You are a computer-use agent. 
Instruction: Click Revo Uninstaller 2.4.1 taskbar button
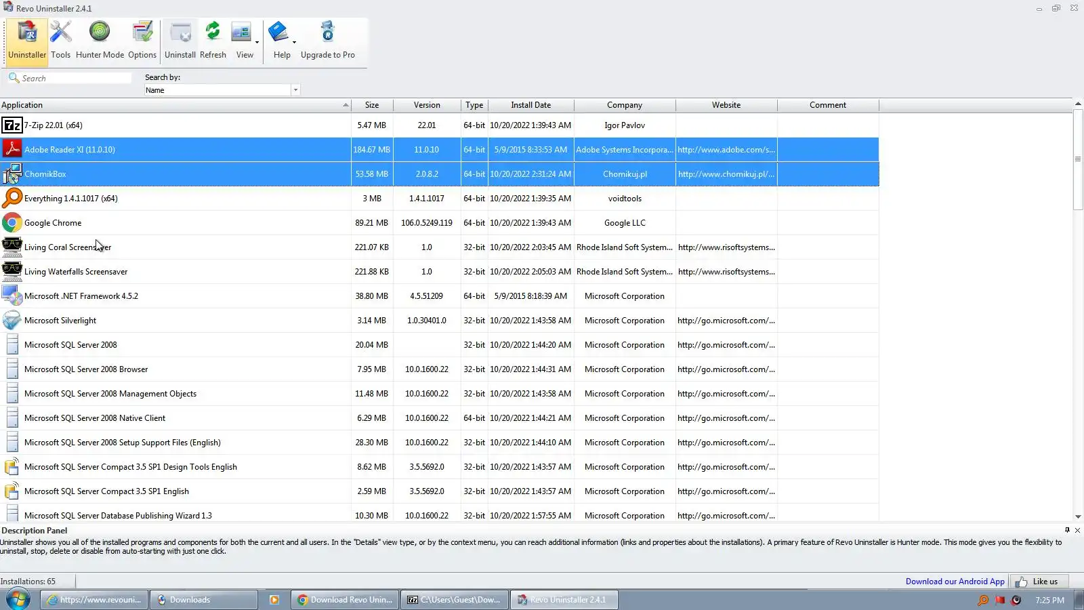[564, 600]
